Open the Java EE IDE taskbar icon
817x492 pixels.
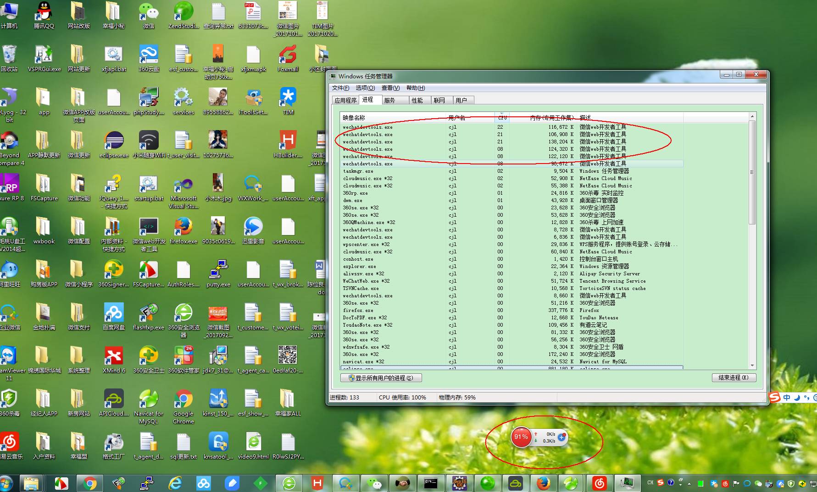coord(459,483)
